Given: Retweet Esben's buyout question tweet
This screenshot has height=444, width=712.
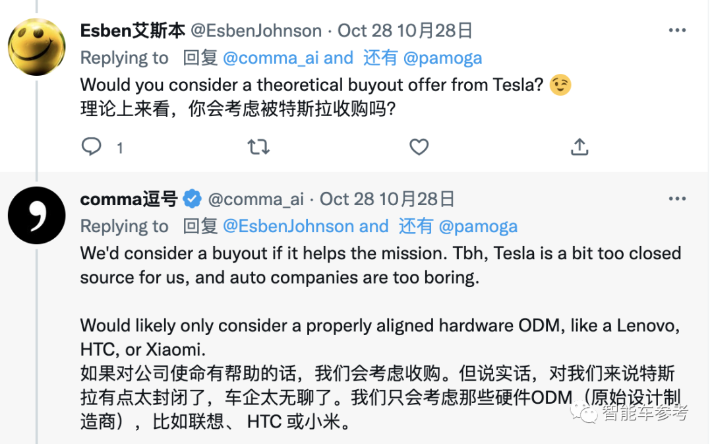Looking at the screenshot, I should (258, 146).
